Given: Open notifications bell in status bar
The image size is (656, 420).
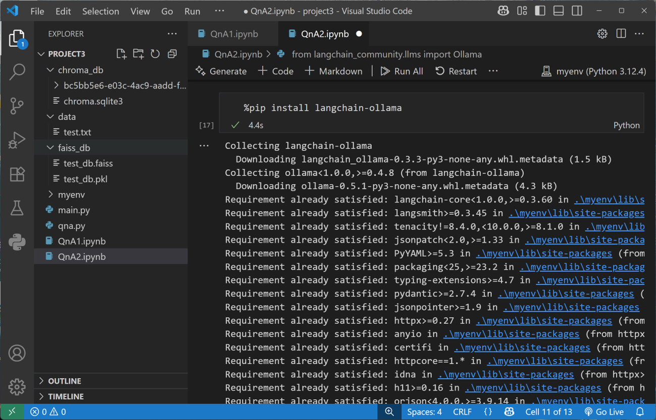Looking at the screenshot, I should 640,412.
